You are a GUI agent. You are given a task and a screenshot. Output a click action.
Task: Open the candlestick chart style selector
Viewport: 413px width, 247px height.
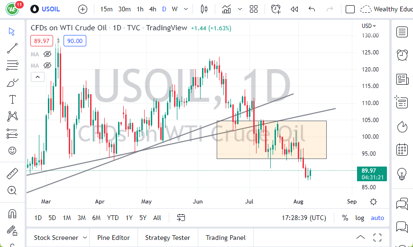click(204, 9)
